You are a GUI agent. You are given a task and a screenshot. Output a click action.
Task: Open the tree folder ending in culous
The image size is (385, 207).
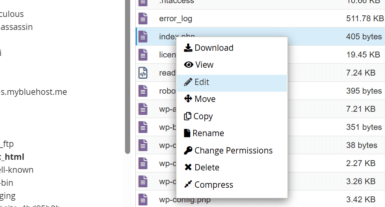pos(12,14)
